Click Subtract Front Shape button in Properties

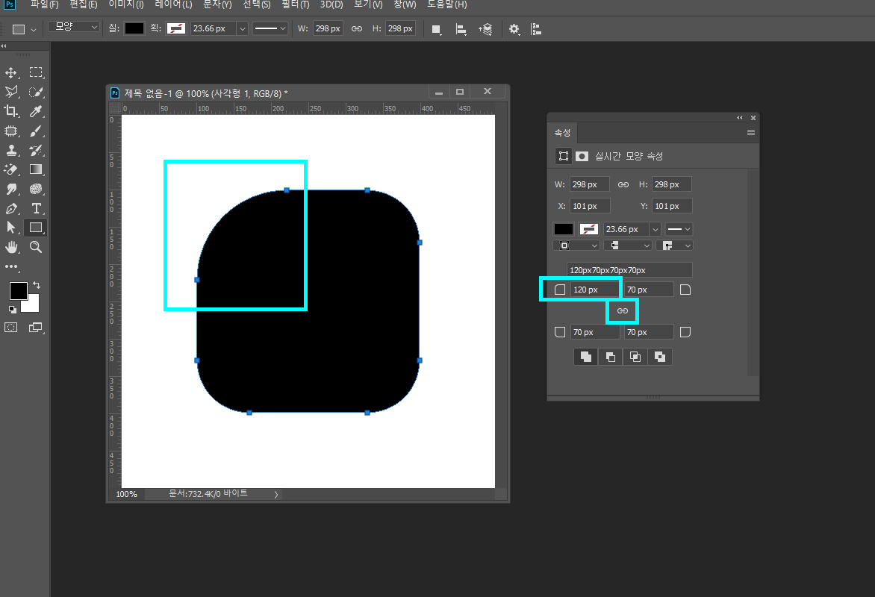coord(611,357)
